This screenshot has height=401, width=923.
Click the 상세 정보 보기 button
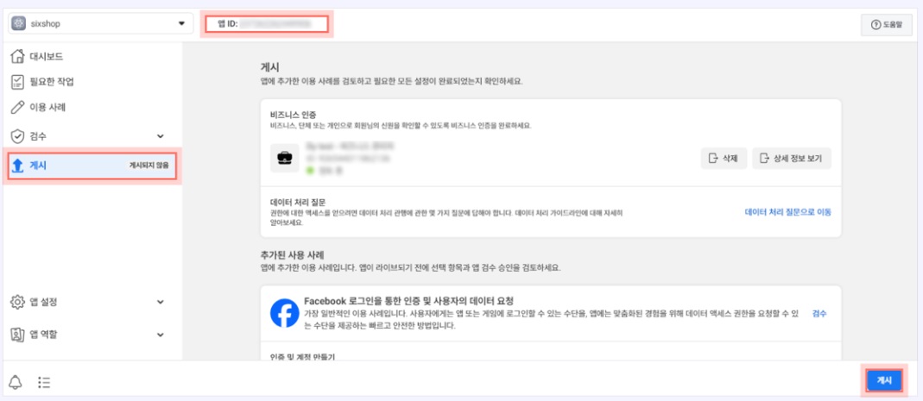(x=792, y=158)
